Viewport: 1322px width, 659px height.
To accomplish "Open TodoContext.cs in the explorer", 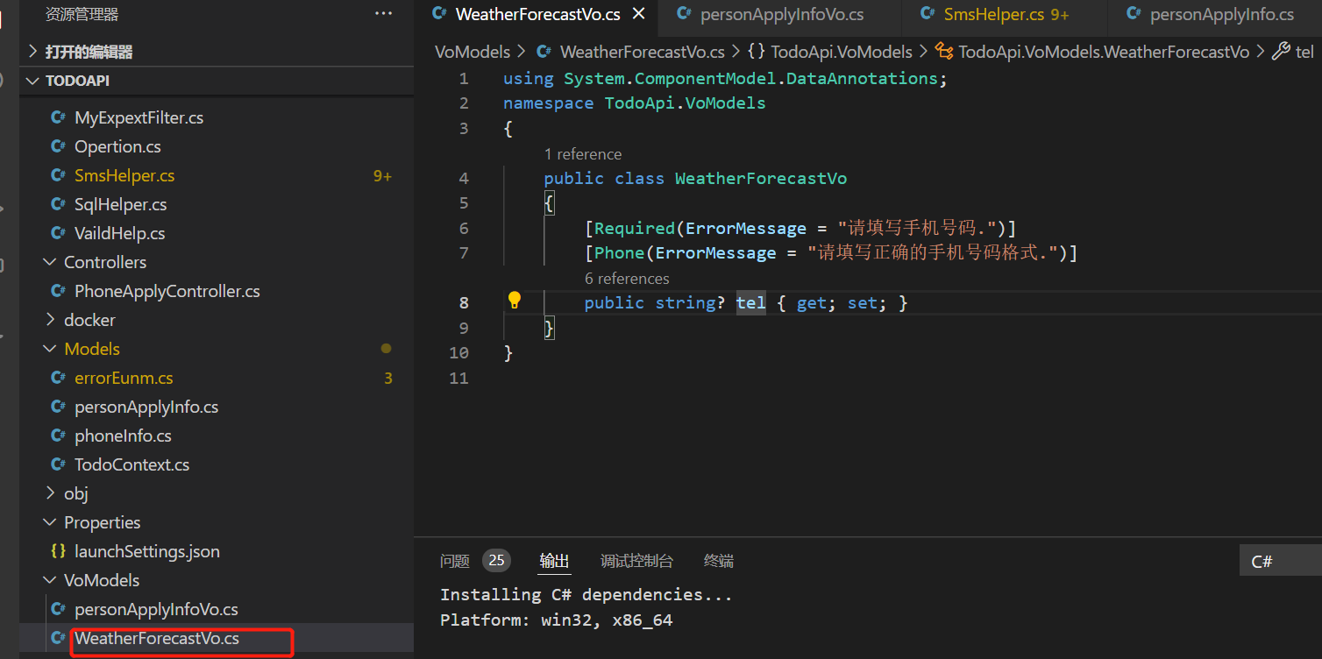I will pyautogui.click(x=131, y=464).
